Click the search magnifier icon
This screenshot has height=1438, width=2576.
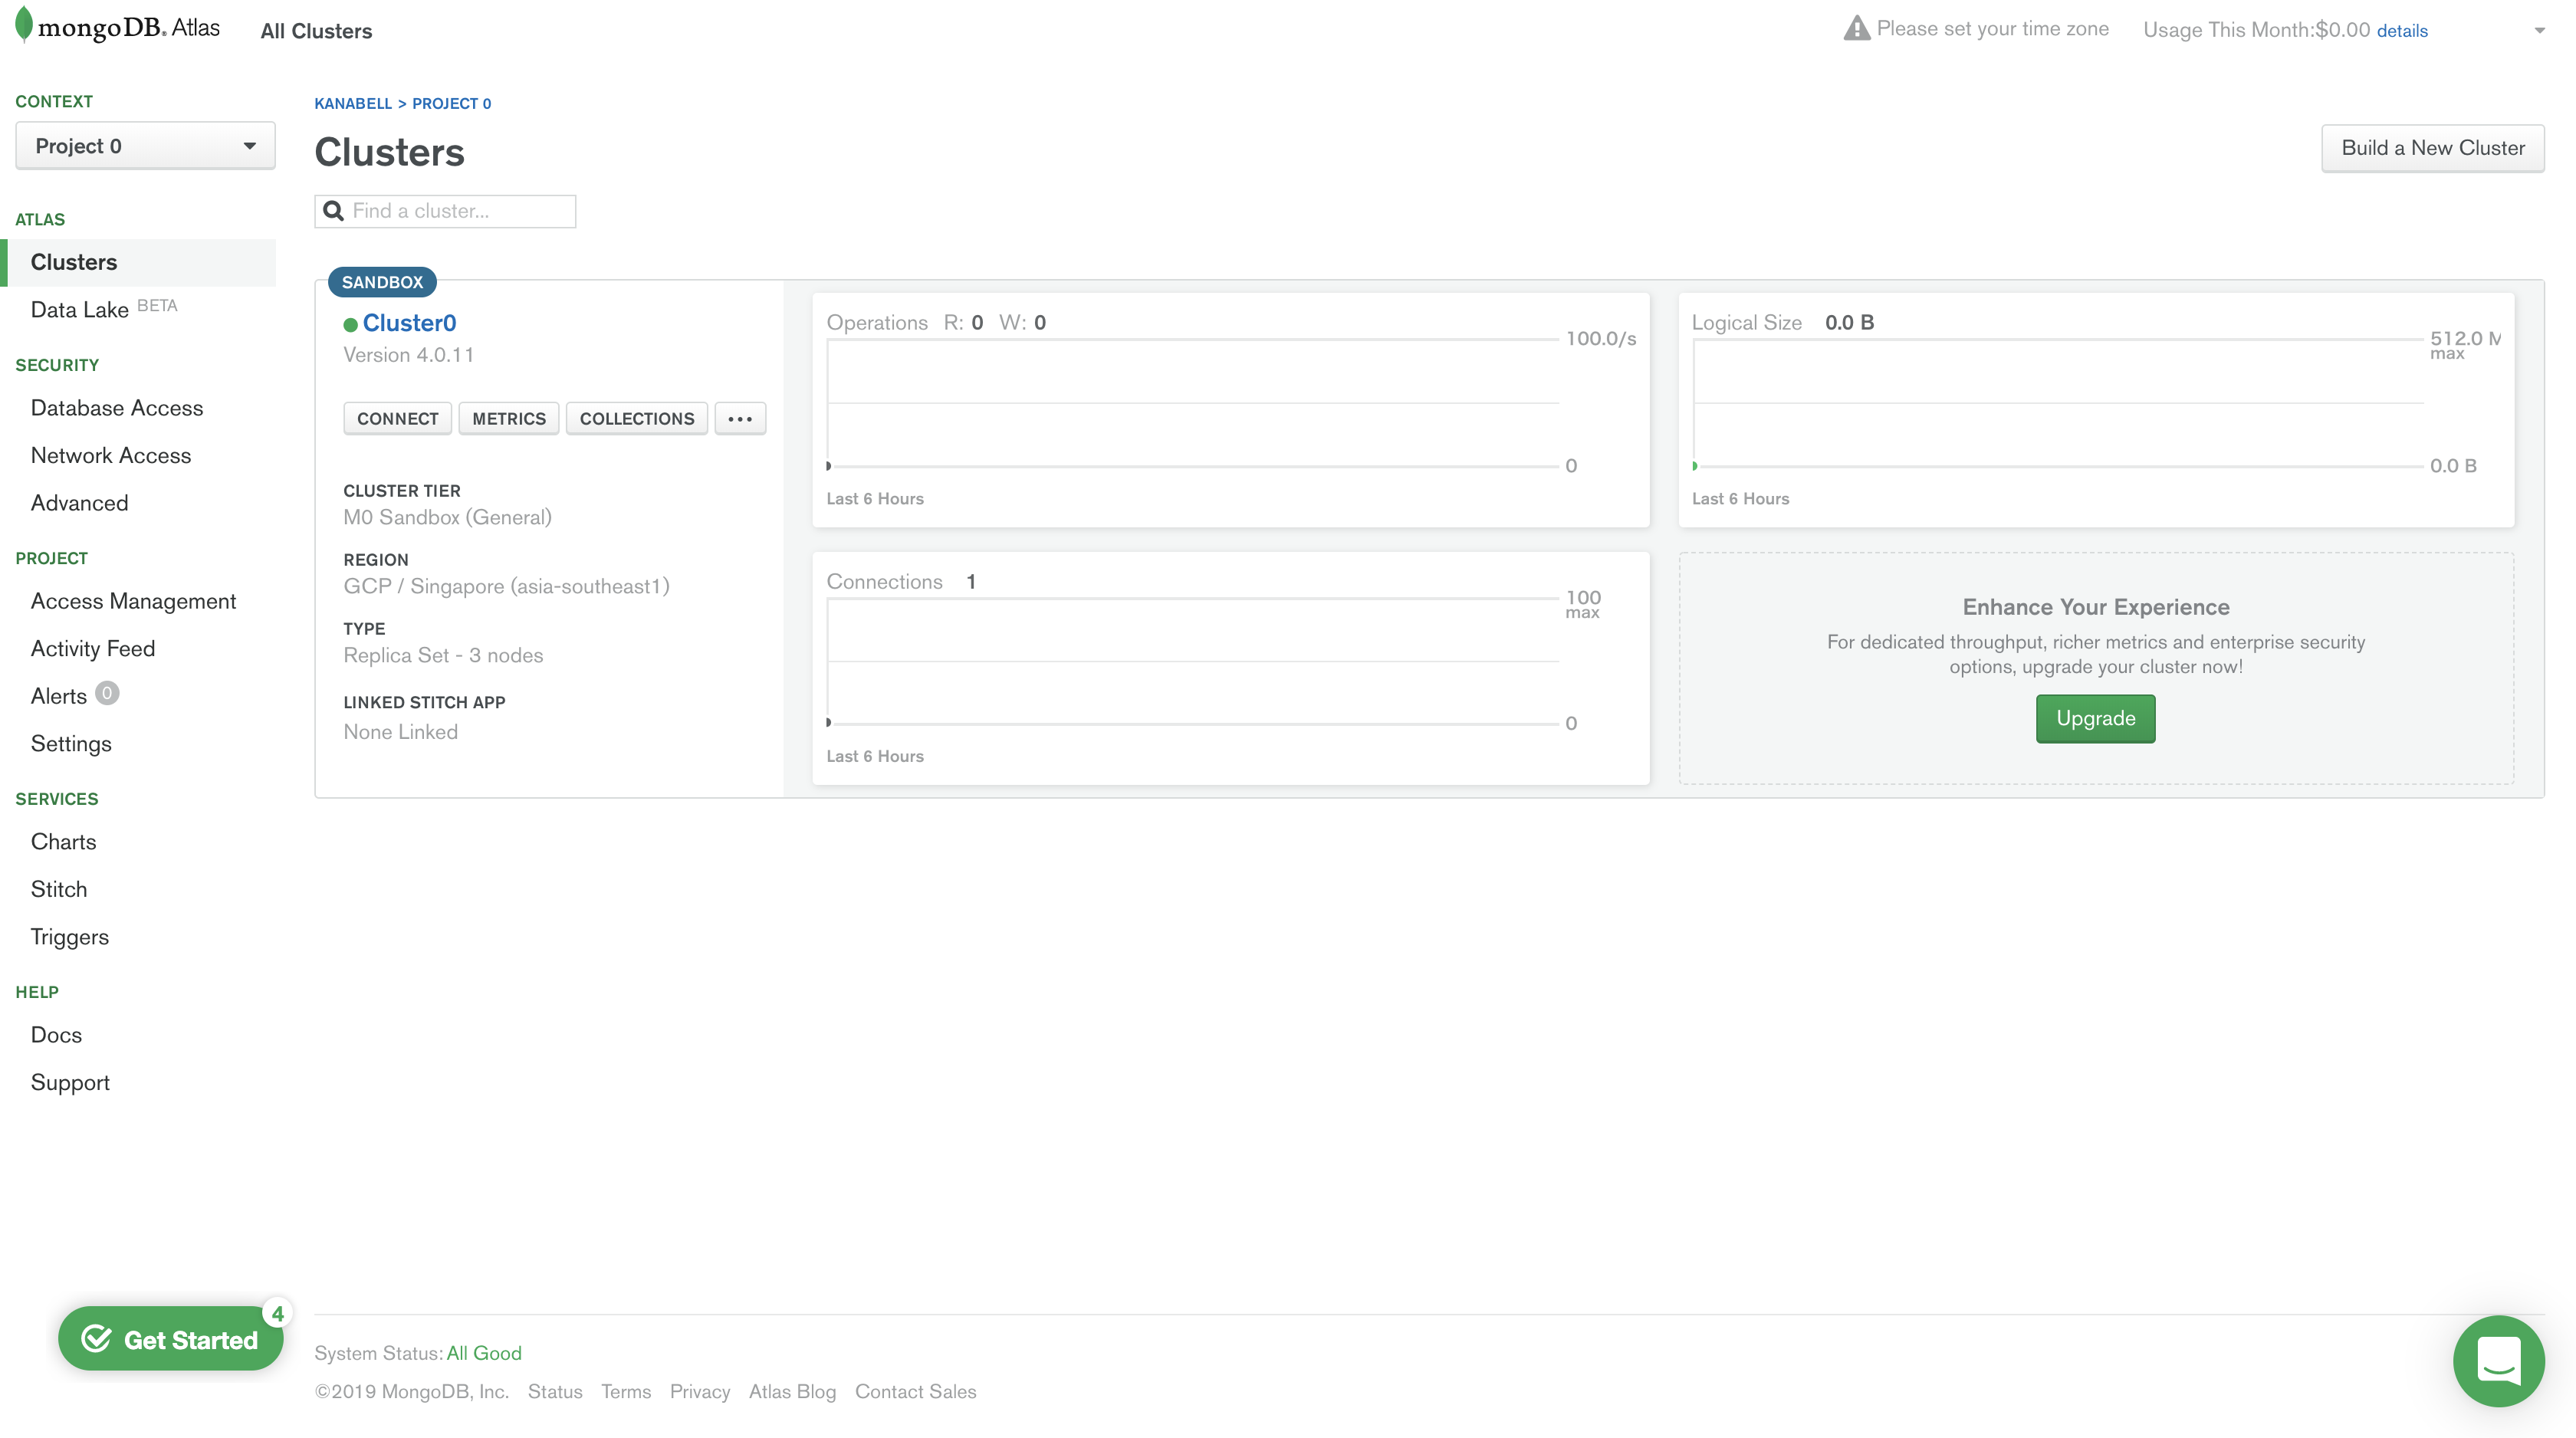334,211
